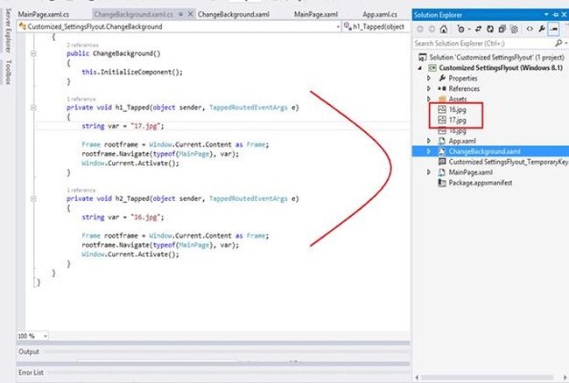Open the h1_Tapped member dropdown
The width and height of the screenshot is (569, 383).
[x=376, y=26]
